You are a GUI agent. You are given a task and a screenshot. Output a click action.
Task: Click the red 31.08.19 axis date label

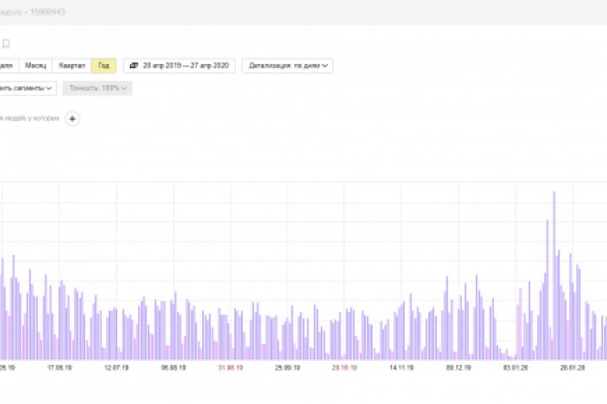231,368
